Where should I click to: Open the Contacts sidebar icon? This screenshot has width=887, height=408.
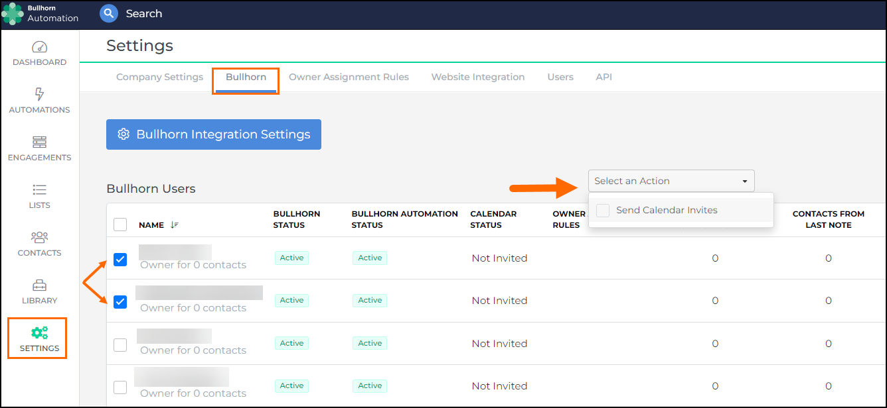click(x=39, y=242)
